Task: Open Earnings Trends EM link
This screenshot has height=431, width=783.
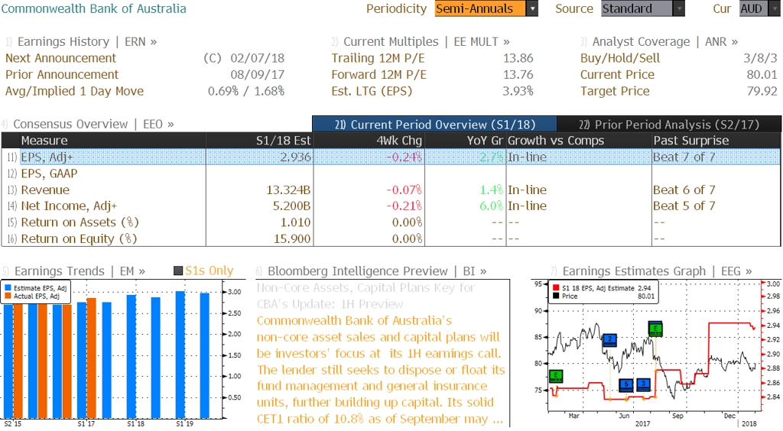Action: [80, 271]
